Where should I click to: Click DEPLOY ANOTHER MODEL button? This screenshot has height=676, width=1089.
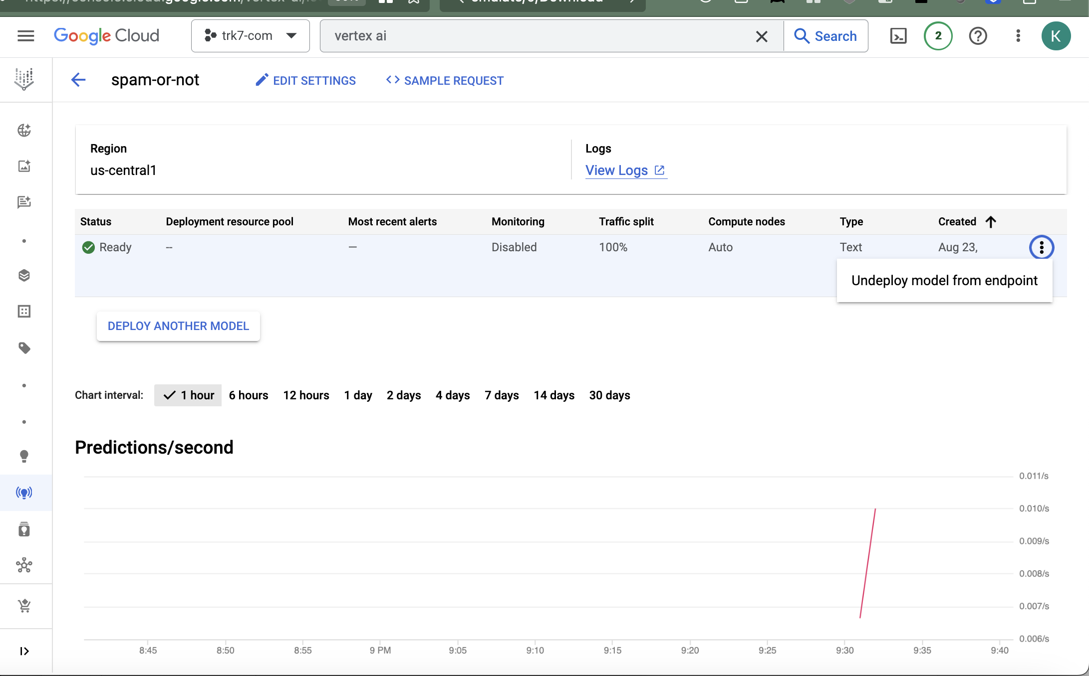(178, 326)
